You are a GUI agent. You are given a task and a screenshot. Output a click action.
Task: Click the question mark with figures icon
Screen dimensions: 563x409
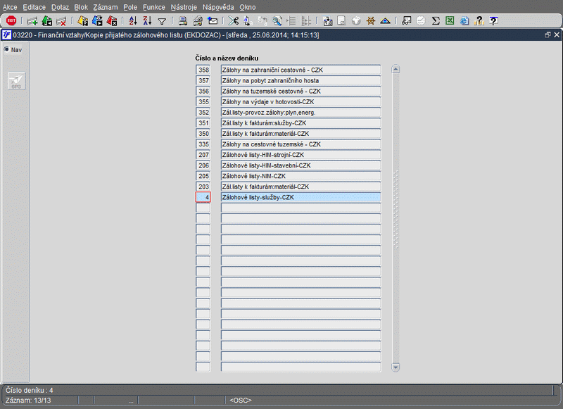coord(479,21)
